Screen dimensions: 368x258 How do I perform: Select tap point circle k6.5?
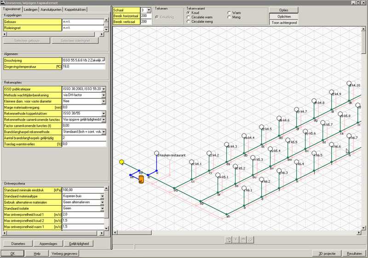314,153
